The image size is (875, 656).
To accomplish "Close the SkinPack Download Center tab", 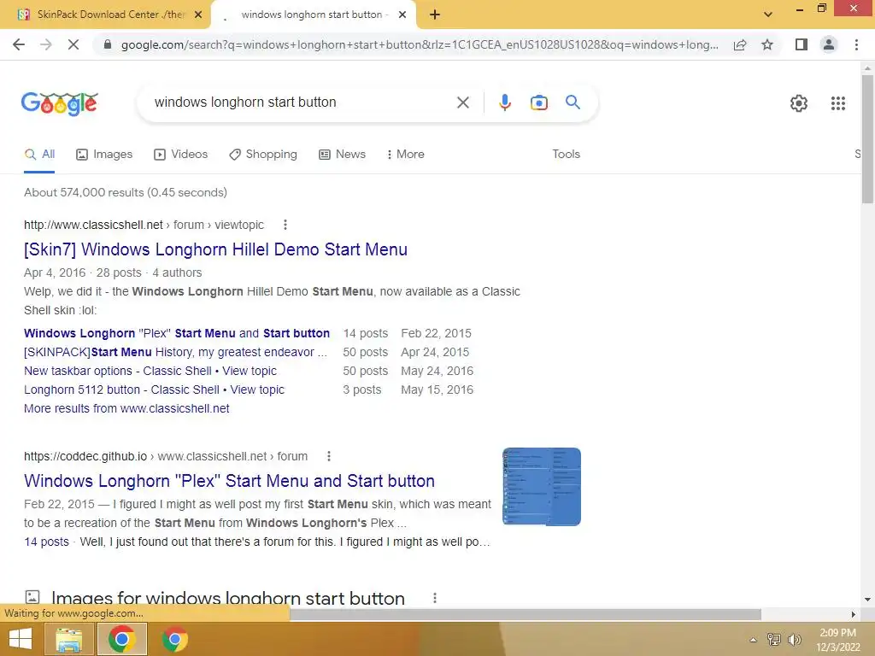I will [197, 15].
